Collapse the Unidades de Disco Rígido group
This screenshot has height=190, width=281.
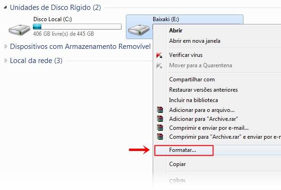6,8
